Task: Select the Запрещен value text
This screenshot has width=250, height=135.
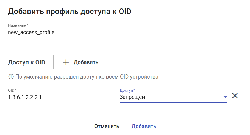Action: tap(132, 97)
